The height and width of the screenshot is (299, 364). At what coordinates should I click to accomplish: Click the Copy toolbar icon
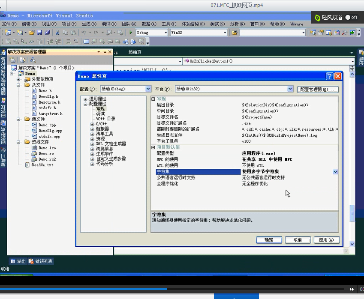click(x=66, y=33)
